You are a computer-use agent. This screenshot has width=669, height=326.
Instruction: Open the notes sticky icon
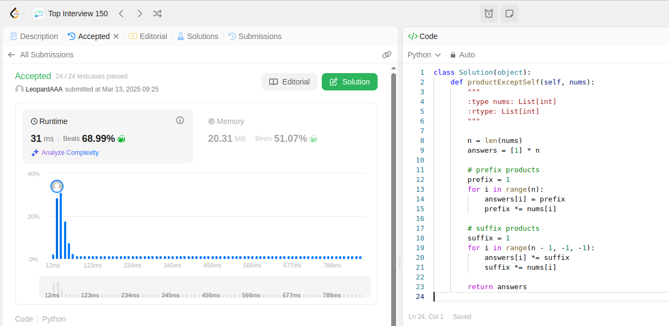pos(509,14)
